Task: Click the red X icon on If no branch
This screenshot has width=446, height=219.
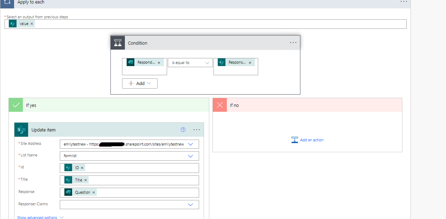Action: pyautogui.click(x=219, y=105)
